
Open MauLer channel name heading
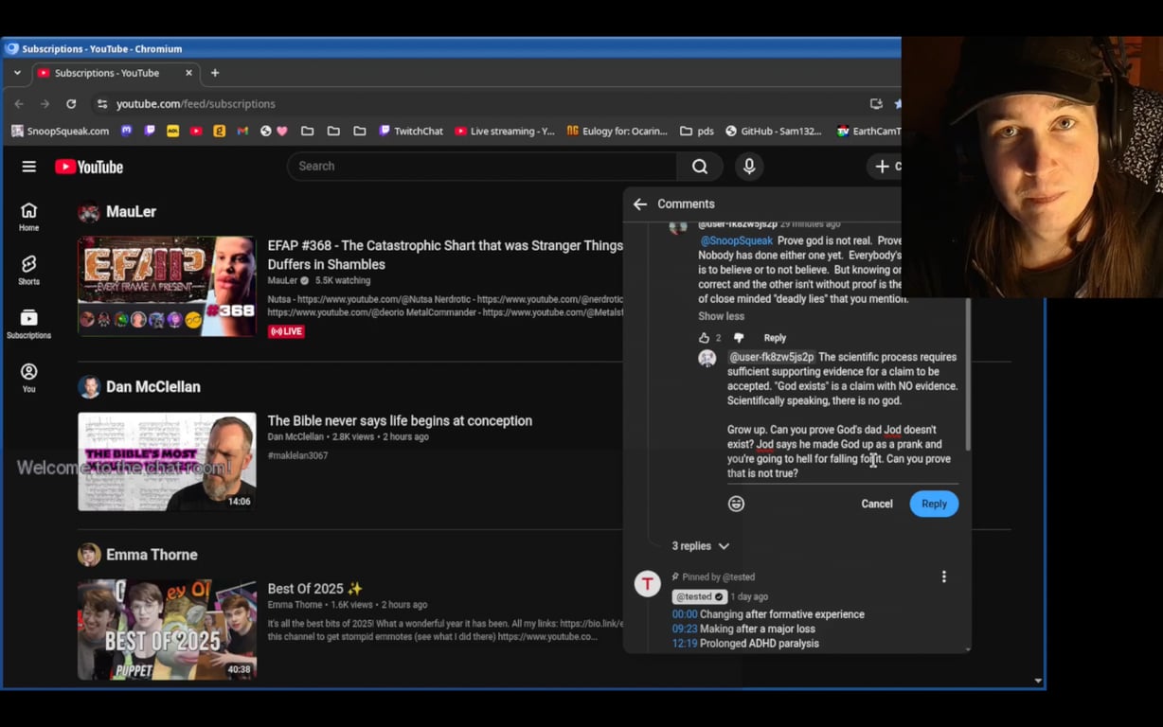click(x=131, y=212)
